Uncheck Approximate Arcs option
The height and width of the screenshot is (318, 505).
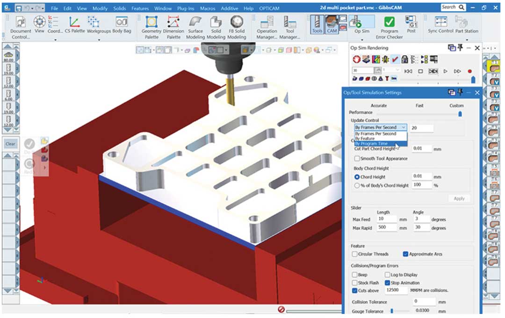(405, 254)
